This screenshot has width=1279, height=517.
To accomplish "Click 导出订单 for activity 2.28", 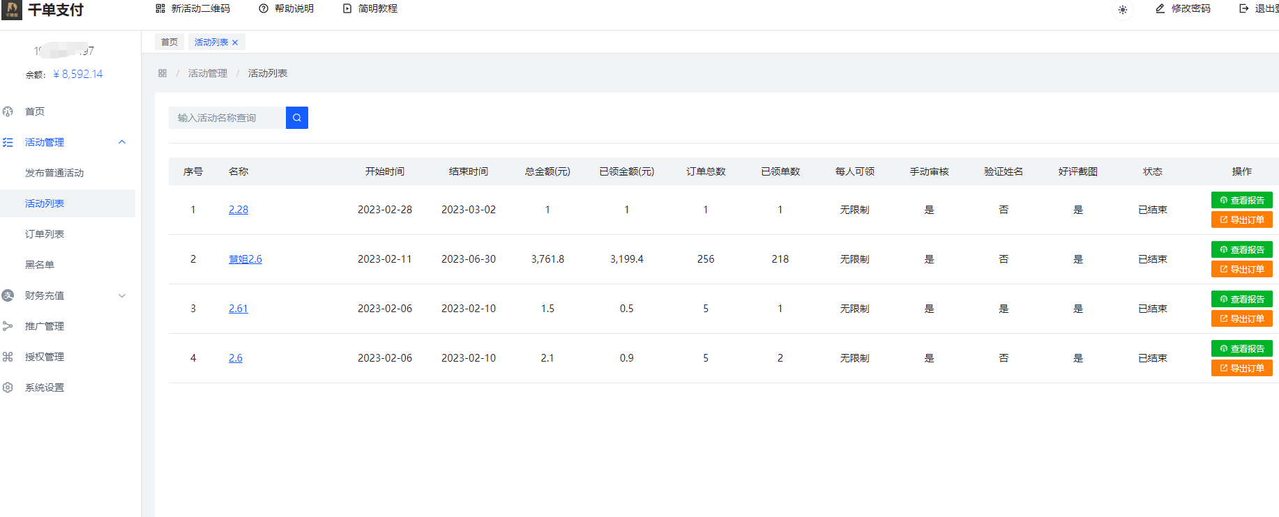I will (x=1242, y=219).
